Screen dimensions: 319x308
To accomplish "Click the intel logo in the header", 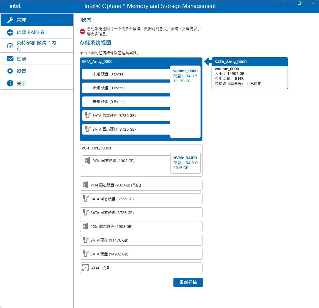I will pyautogui.click(x=15, y=6).
